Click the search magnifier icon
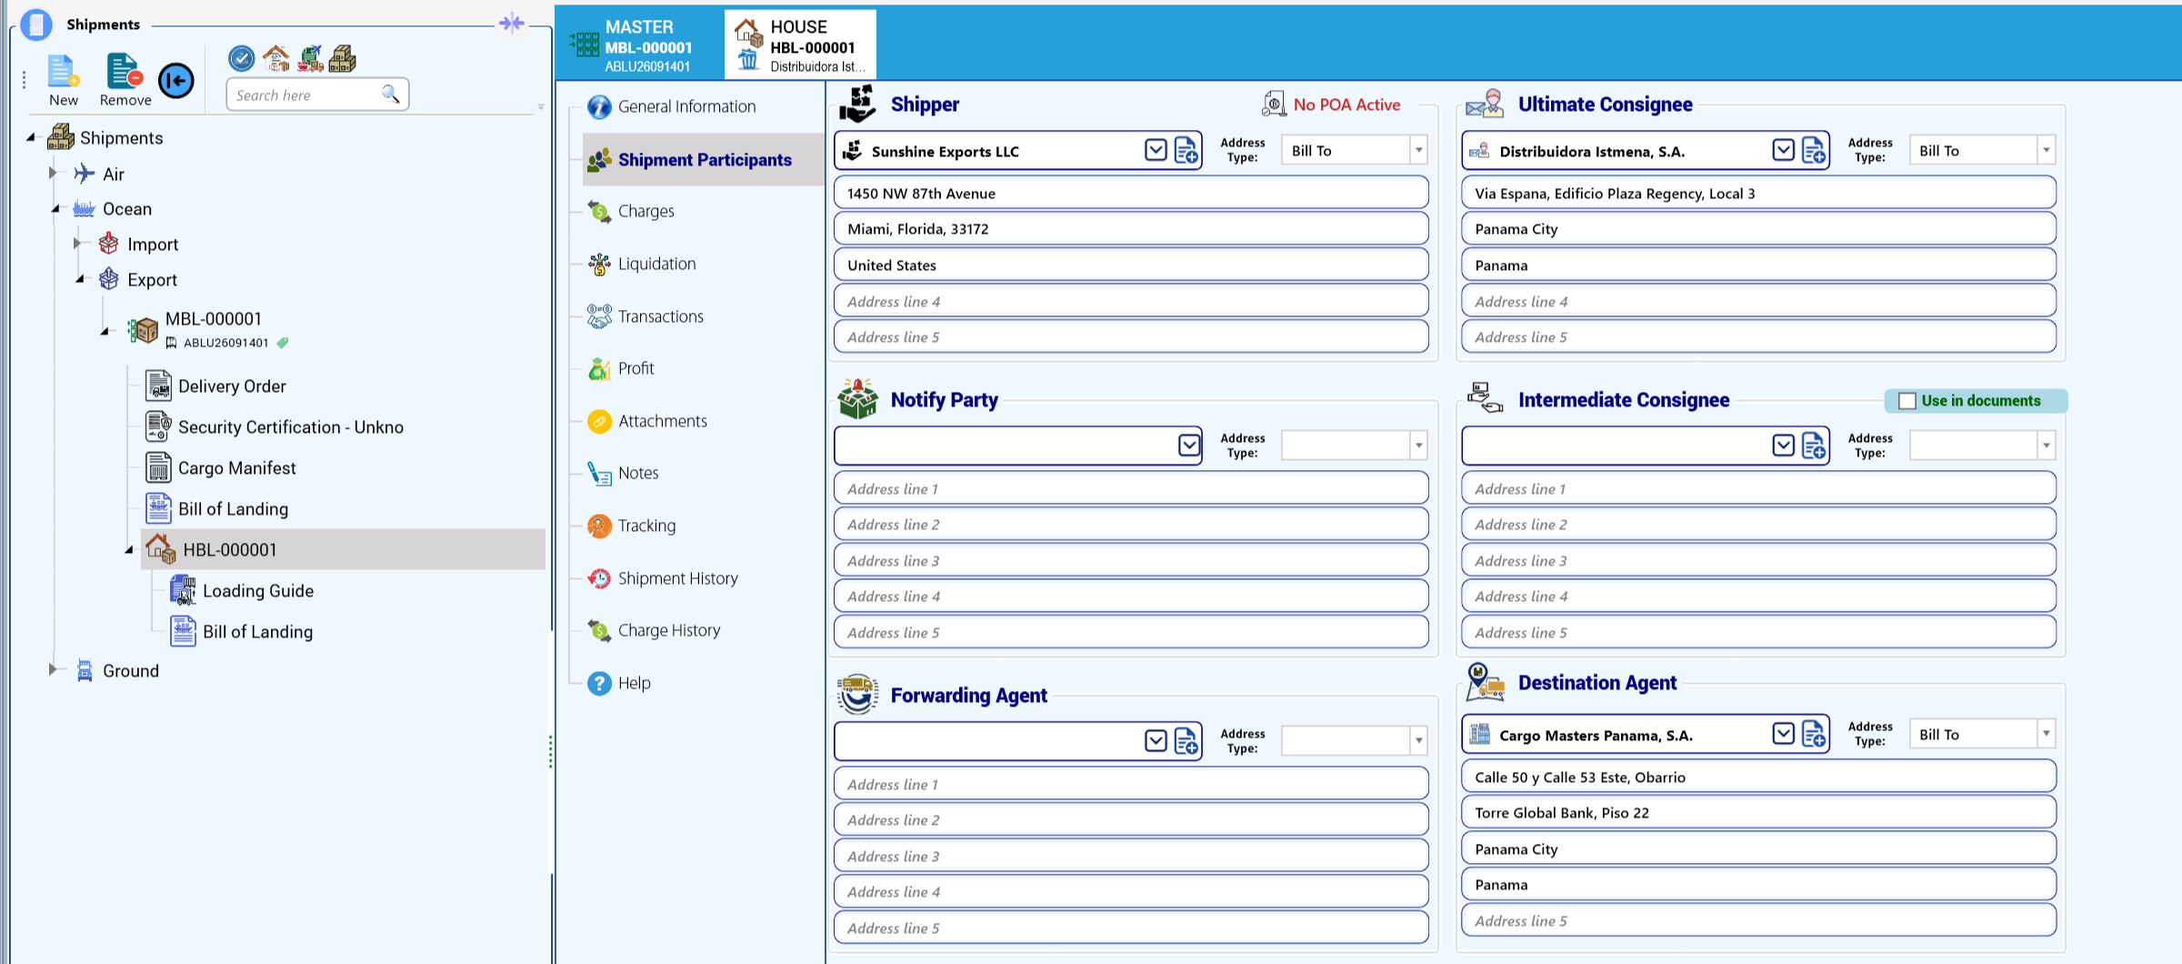 (x=390, y=95)
